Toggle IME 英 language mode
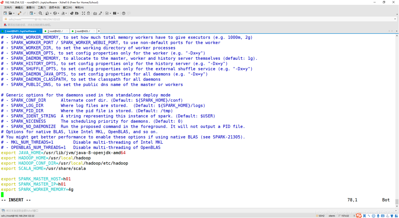Screen dimensions: 399x218 364,216
